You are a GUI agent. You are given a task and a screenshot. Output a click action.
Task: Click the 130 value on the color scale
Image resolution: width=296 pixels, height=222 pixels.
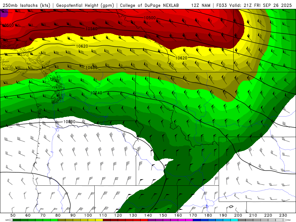[133, 215]
